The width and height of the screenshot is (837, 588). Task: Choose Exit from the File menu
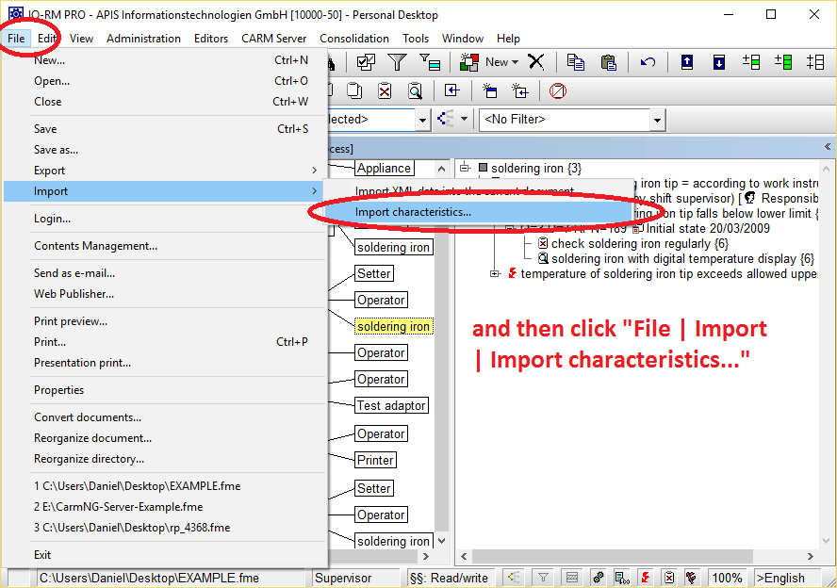tap(164, 555)
